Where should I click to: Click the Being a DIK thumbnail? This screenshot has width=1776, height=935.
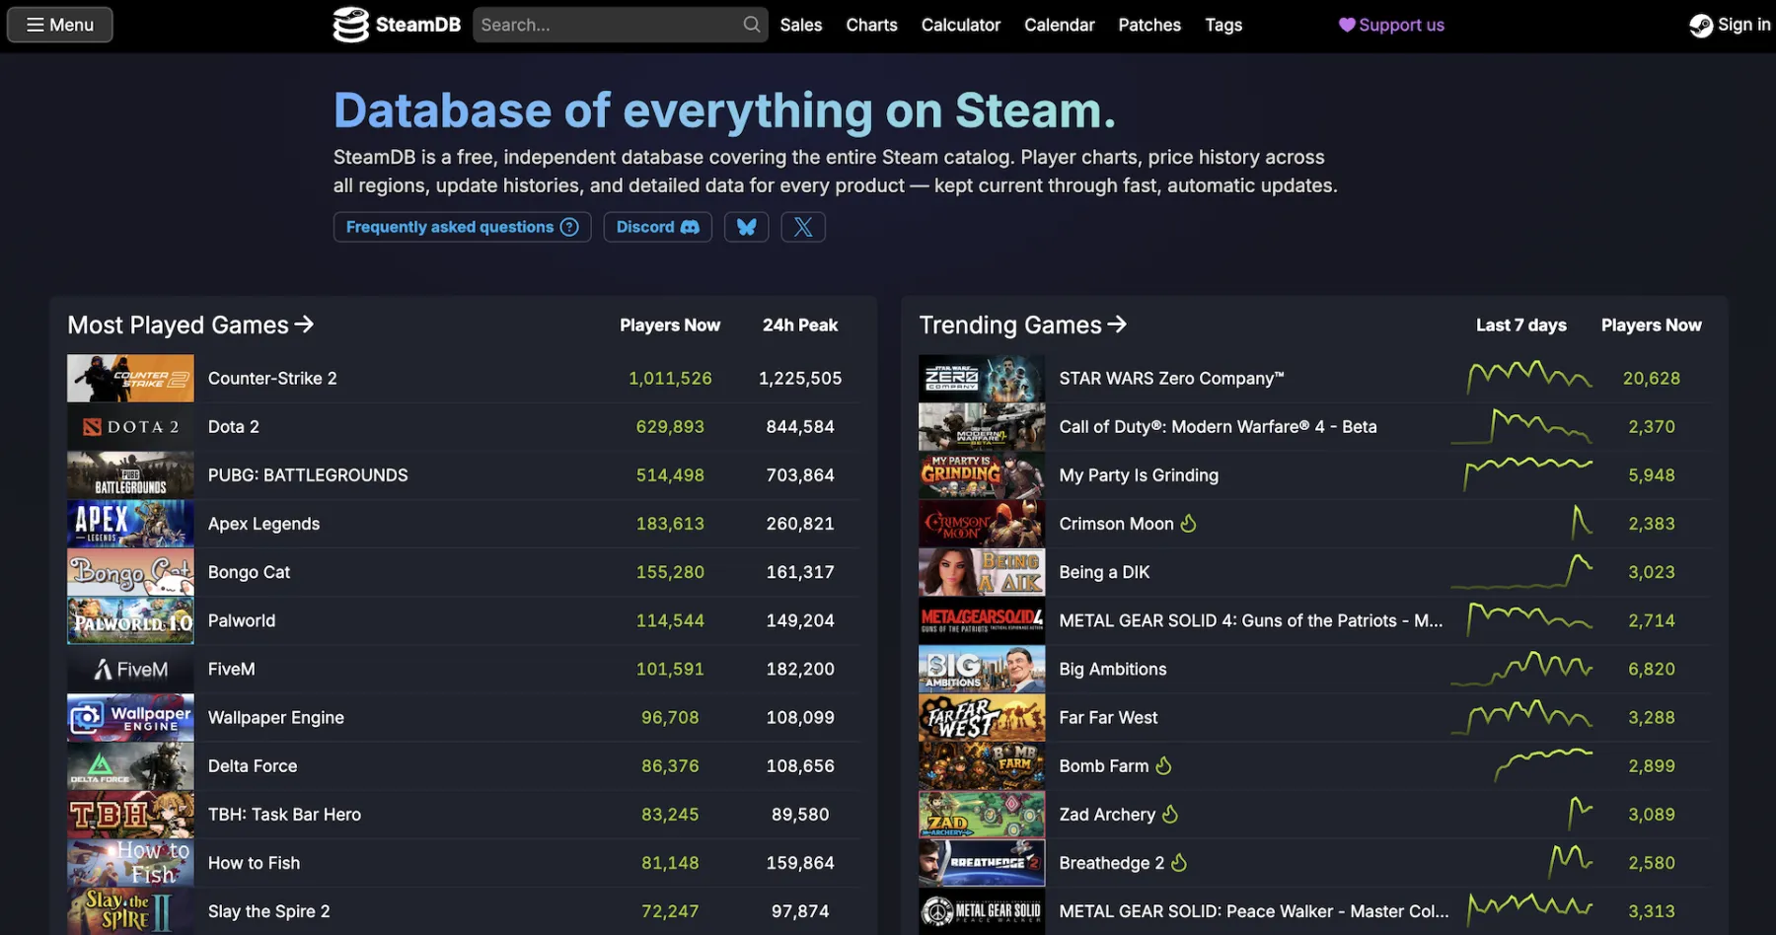[x=982, y=572]
